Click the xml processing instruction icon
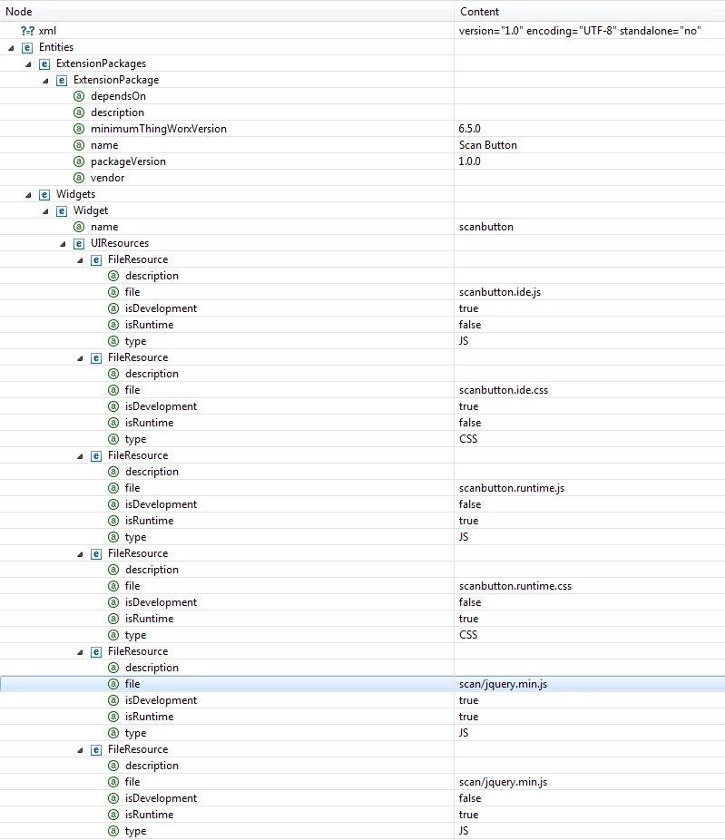This screenshot has height=840, width=725. (x=27, y=31)
